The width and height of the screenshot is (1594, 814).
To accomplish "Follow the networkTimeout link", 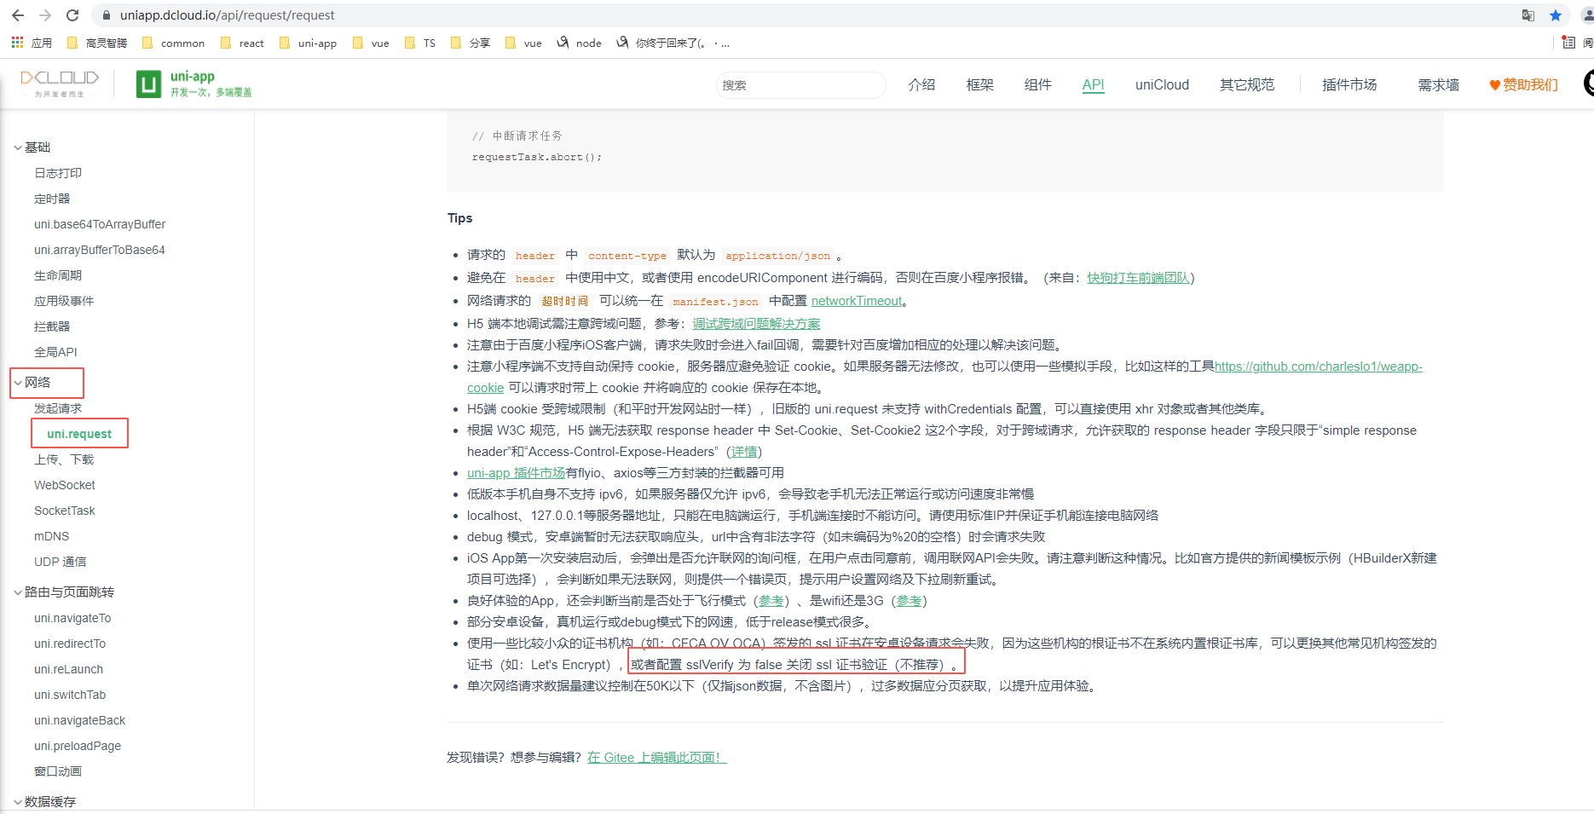I will click(x=856, y=301).
